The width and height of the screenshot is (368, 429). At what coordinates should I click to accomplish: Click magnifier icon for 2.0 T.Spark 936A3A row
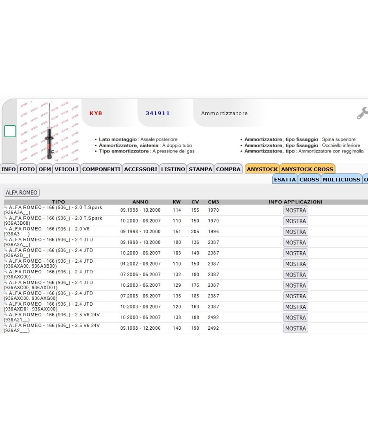pyautogui.click(x=5, y=207)
